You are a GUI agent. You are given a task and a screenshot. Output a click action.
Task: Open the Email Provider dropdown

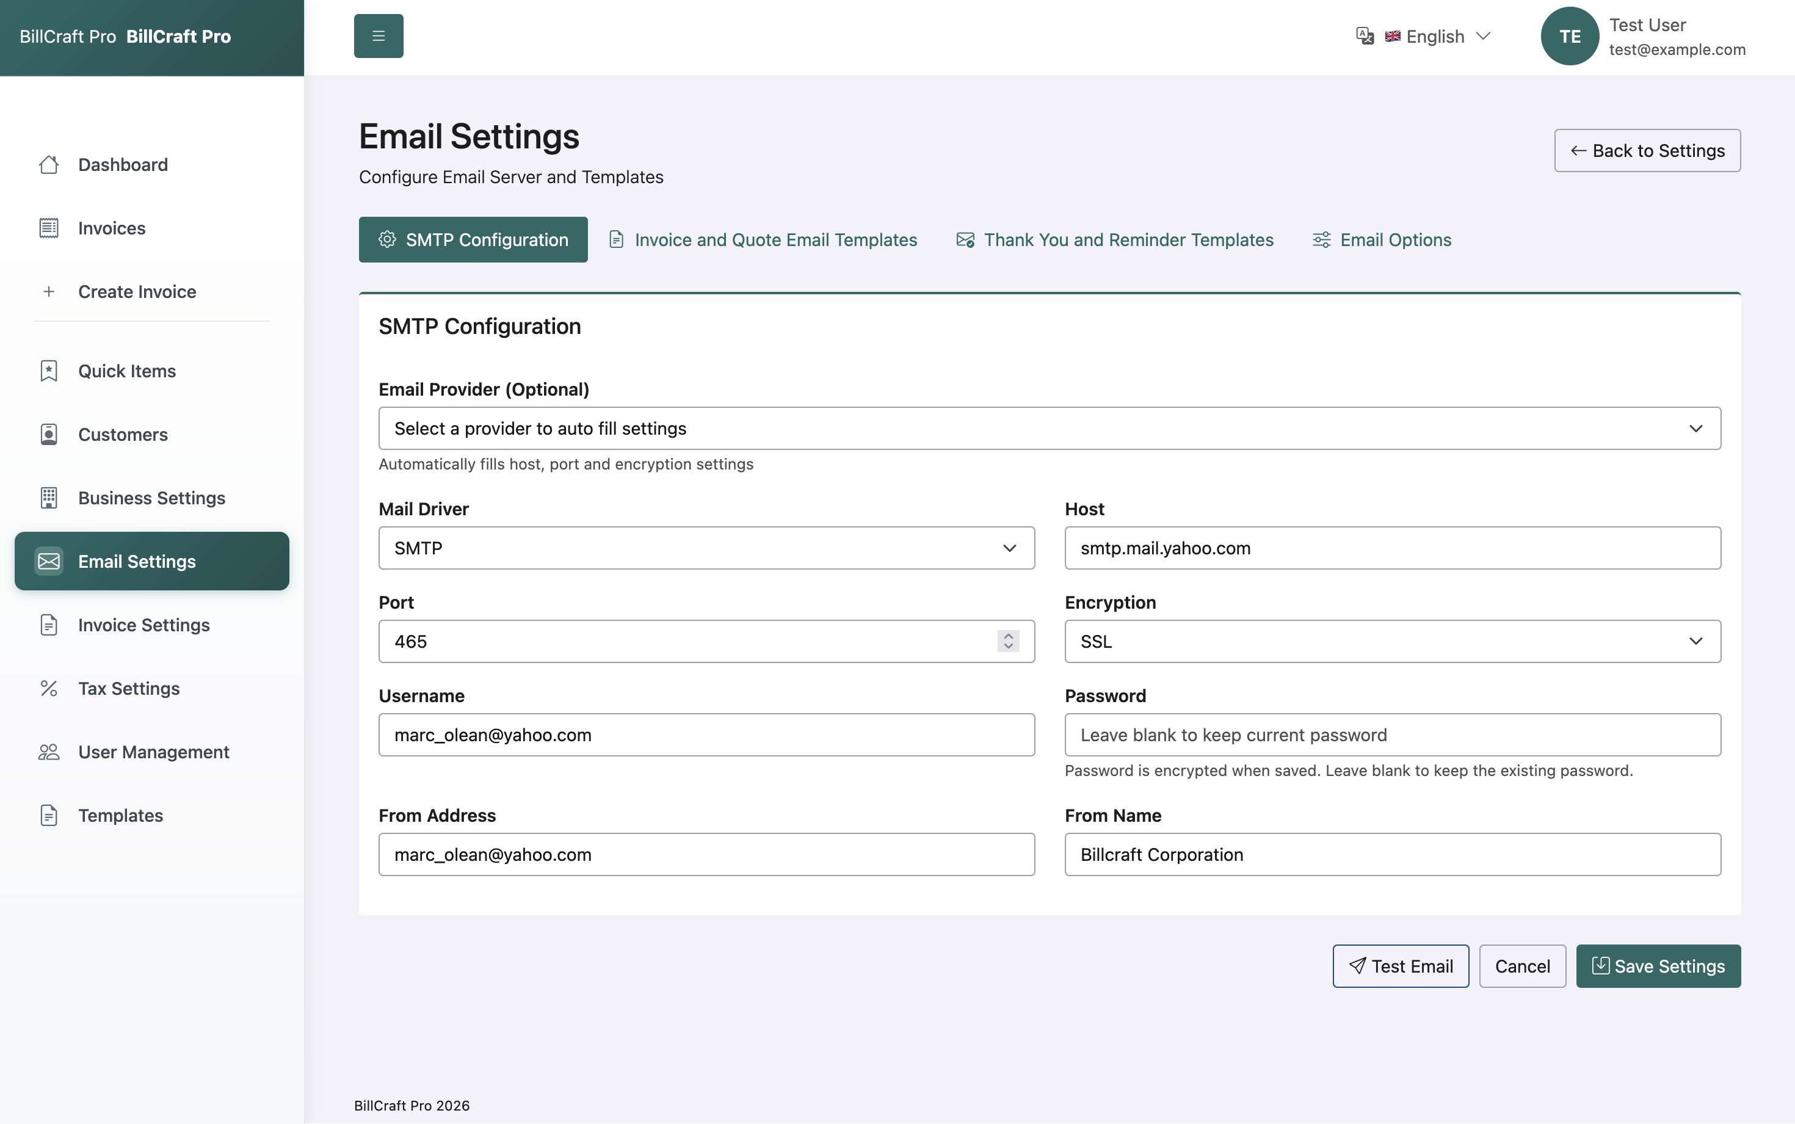tap(1049, 428)
